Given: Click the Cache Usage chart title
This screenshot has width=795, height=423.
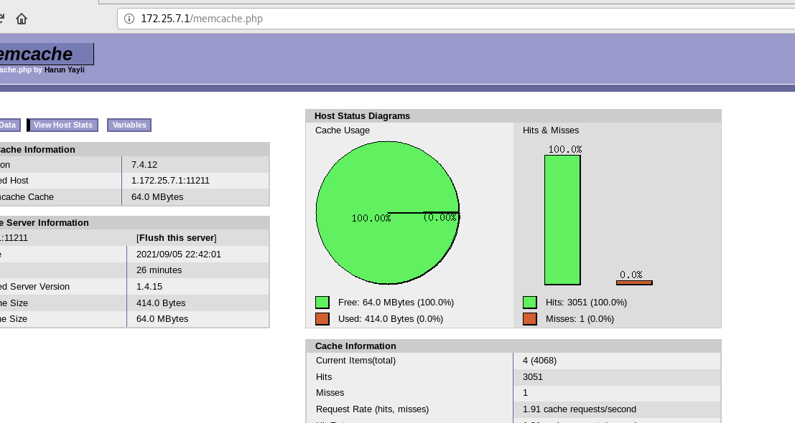Looking at the screenshot, I should point(343,130).
